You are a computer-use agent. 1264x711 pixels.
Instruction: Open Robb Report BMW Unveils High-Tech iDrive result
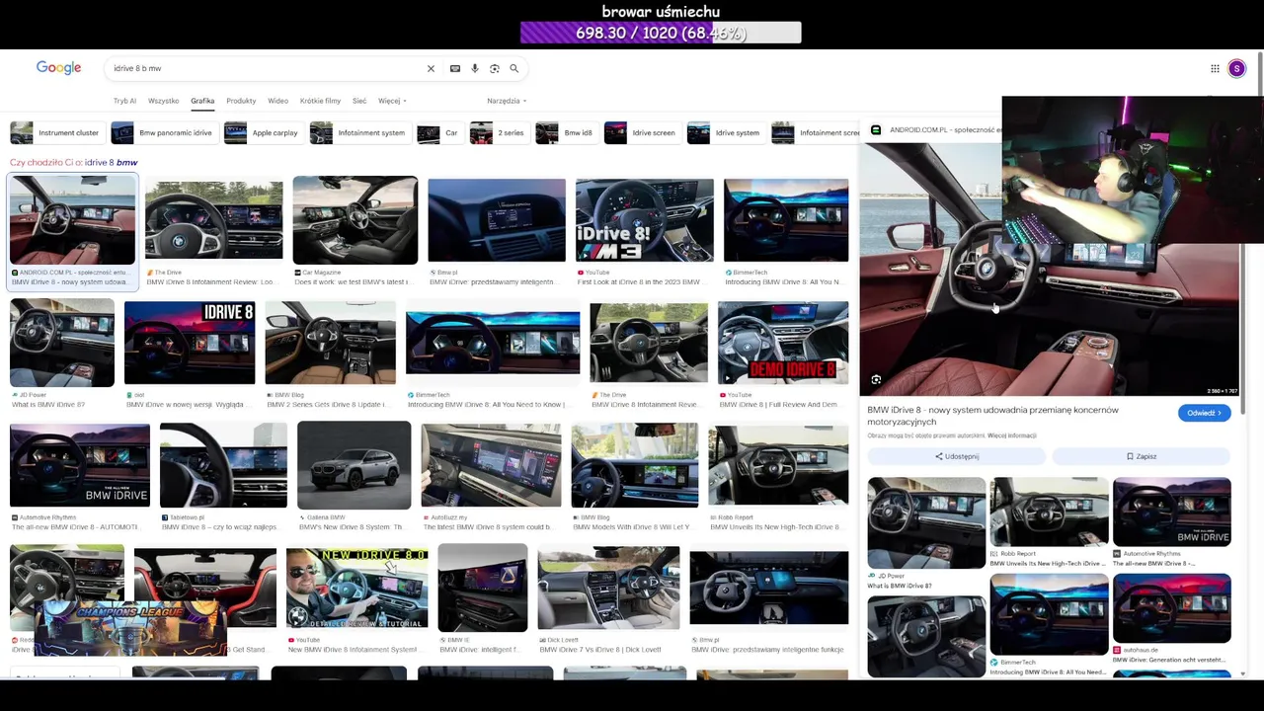coord(778,465)
